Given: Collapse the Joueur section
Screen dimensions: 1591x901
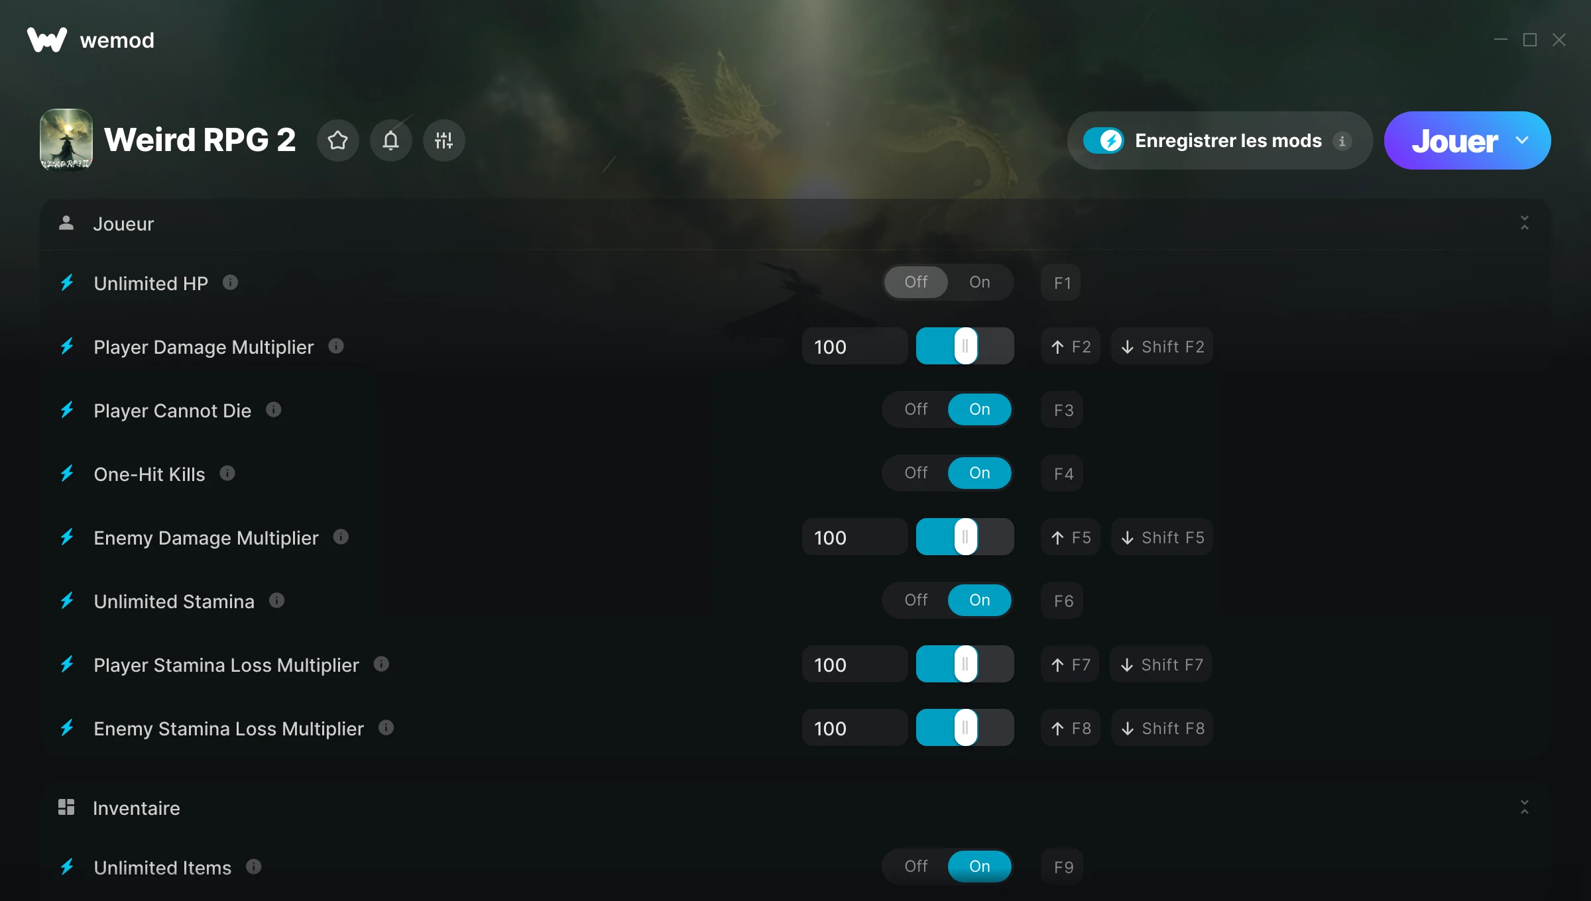Looking at the screenshot, I should point(1525,223).
